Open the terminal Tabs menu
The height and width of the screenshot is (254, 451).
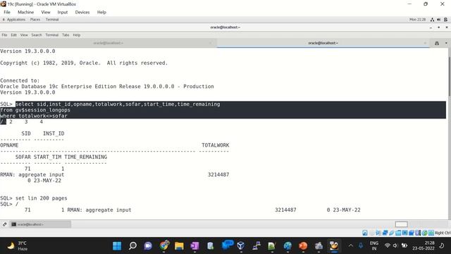click(66, 35)
